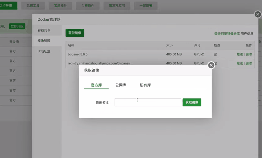The image size is (262, 158).
Task: Click 推送 for registry.cn-hangzhou image
Action: (240, 63)
